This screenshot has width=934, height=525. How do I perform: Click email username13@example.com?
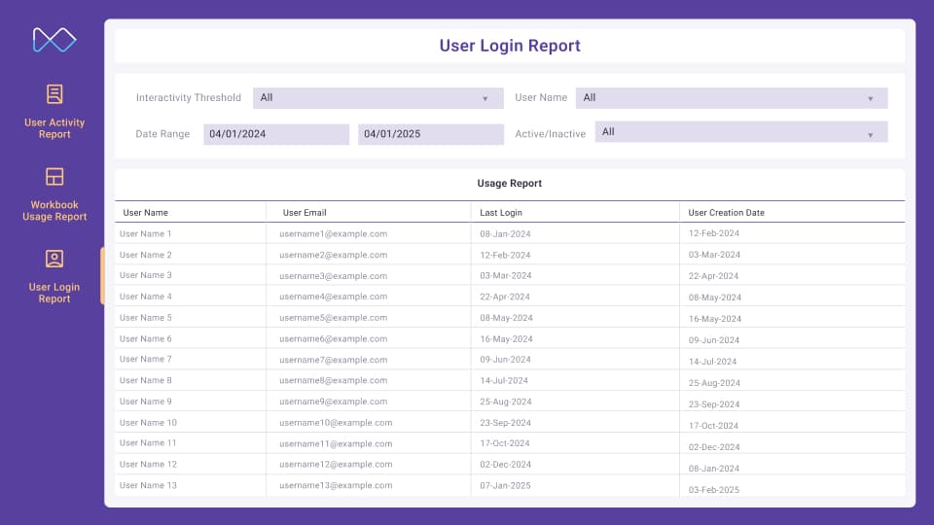click(336, 486)
